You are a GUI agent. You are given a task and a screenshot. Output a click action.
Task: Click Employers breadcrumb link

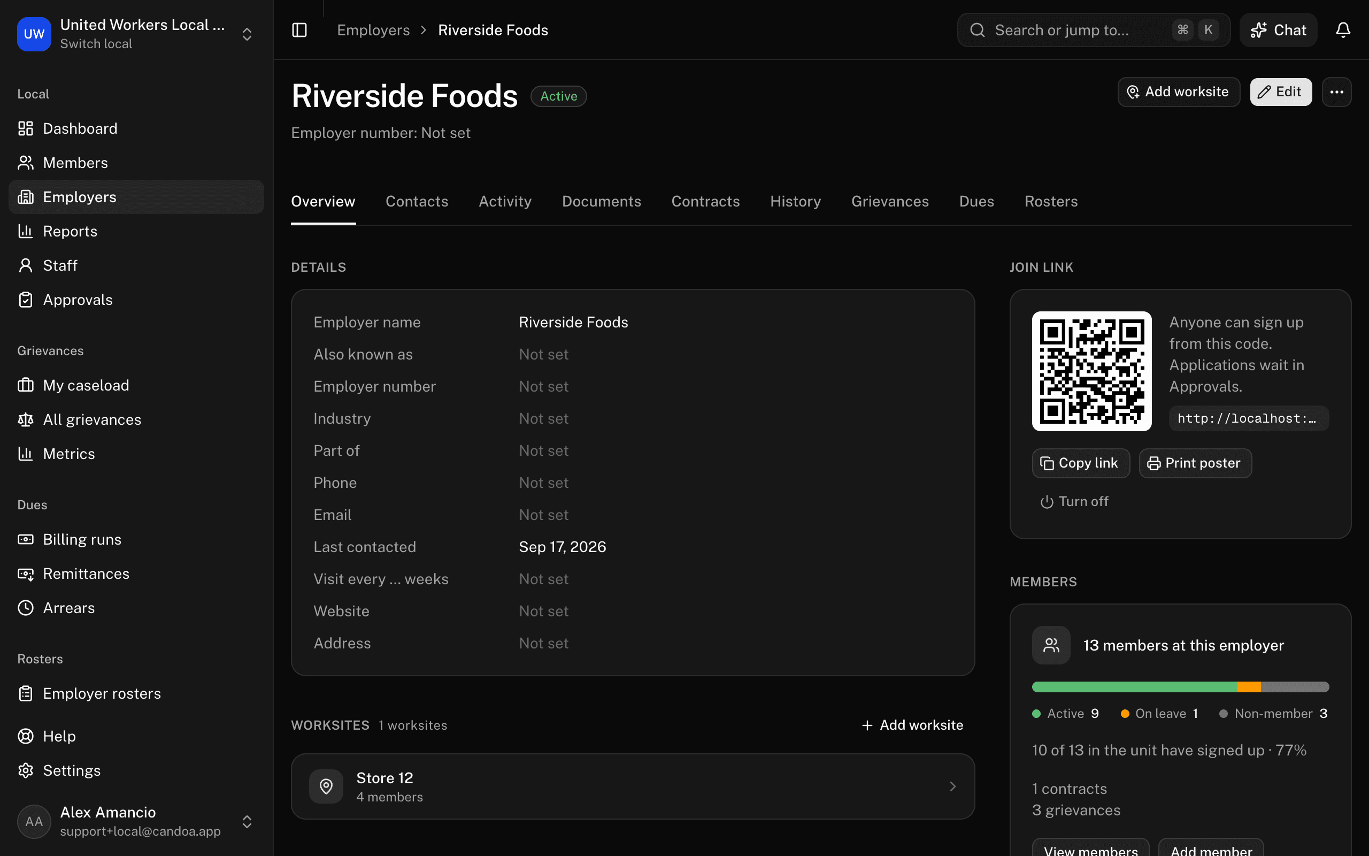(373, 30)
